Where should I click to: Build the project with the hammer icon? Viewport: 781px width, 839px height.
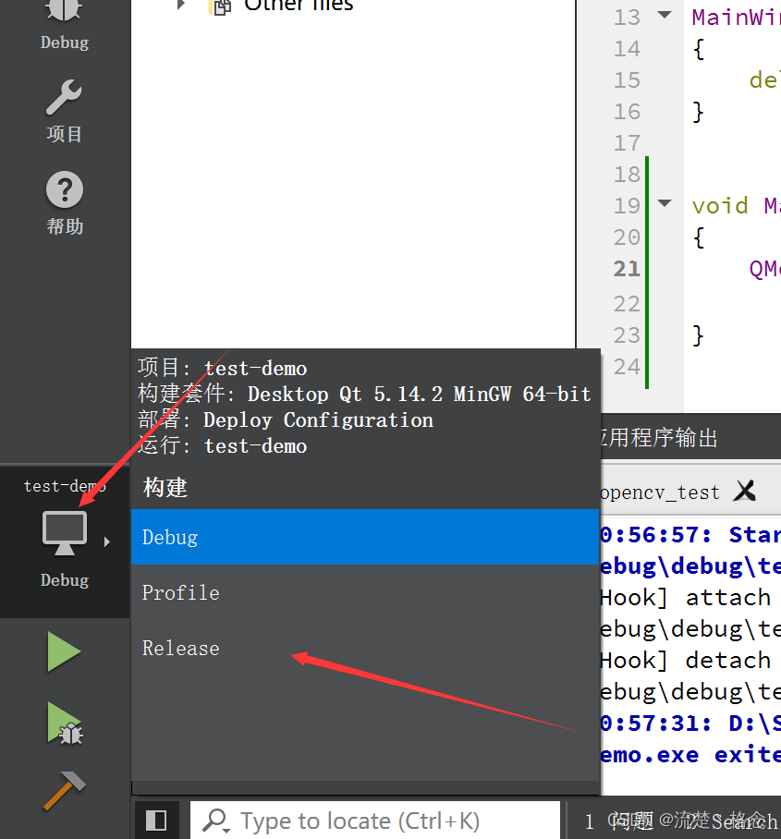[x=64, y=791]
